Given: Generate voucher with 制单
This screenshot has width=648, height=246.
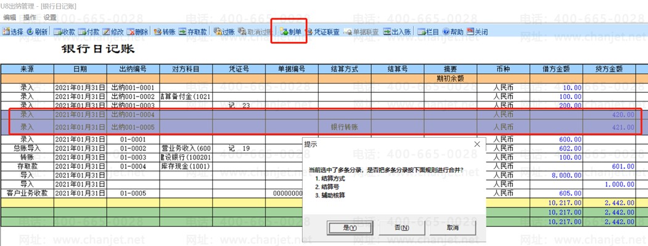Looking at the screenshot, I should (x=290, y=32).
